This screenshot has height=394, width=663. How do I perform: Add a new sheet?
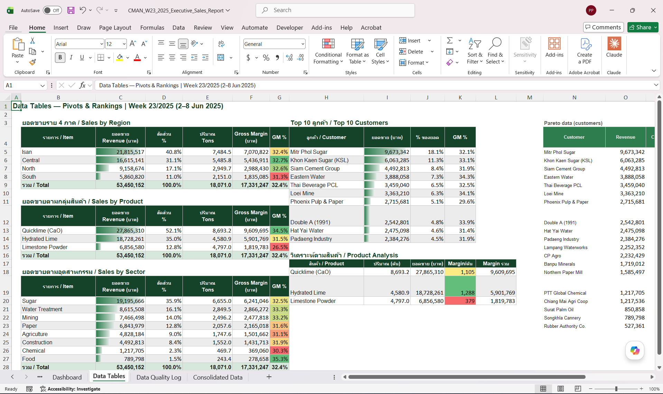coord(269,377)
